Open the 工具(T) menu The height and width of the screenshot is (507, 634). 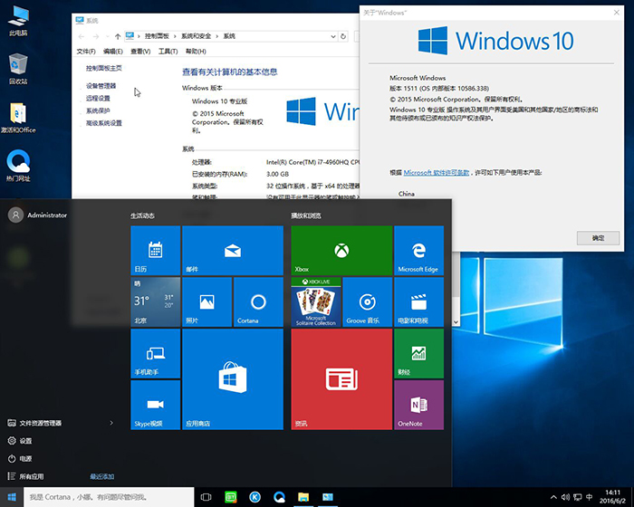point(168,52)
